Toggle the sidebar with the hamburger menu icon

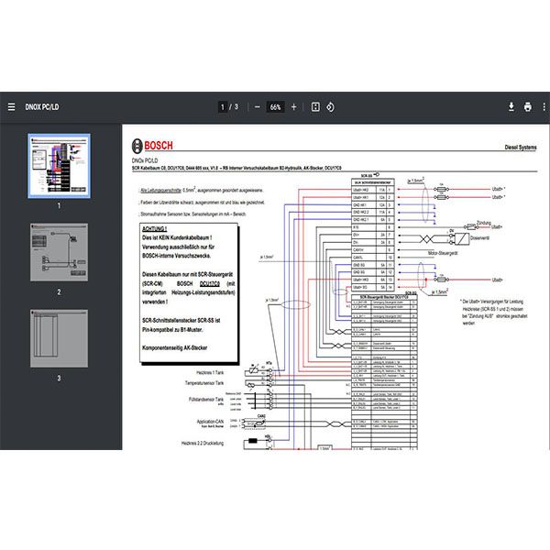tap(11, 107)
